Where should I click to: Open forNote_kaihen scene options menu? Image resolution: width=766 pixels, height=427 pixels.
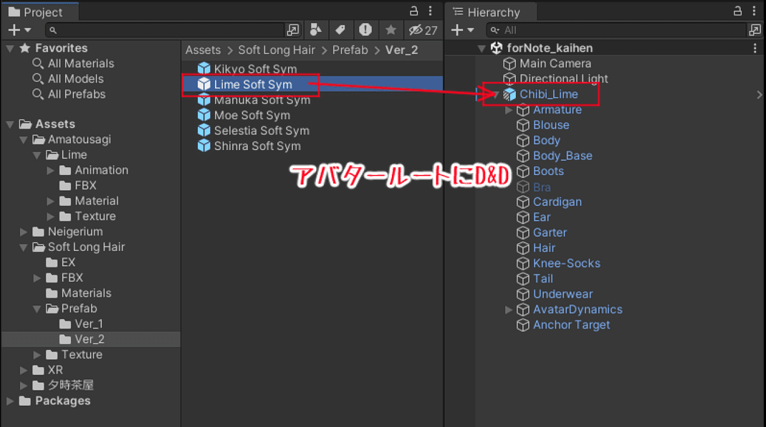[x=755, y=49]
